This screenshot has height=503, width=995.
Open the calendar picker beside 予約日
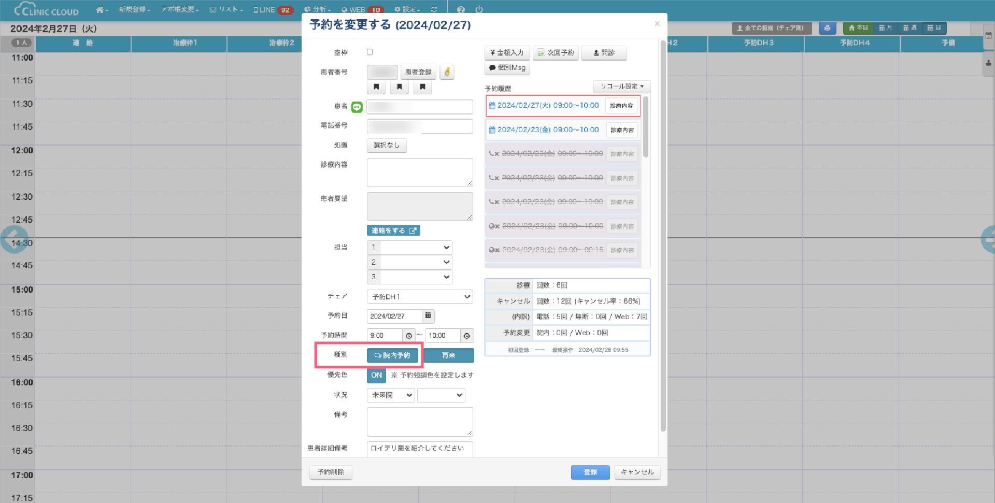tap(428, 315)
